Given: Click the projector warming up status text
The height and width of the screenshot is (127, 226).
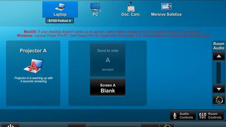Looking at the screenshot, I should pyautogui.click(x=34, y=80).
